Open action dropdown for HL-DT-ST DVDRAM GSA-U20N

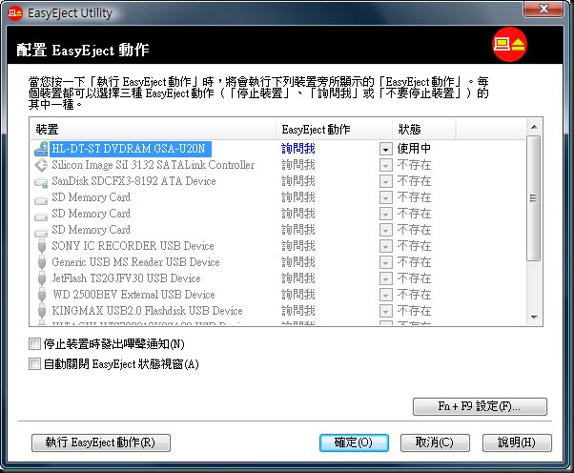[385, 150]
